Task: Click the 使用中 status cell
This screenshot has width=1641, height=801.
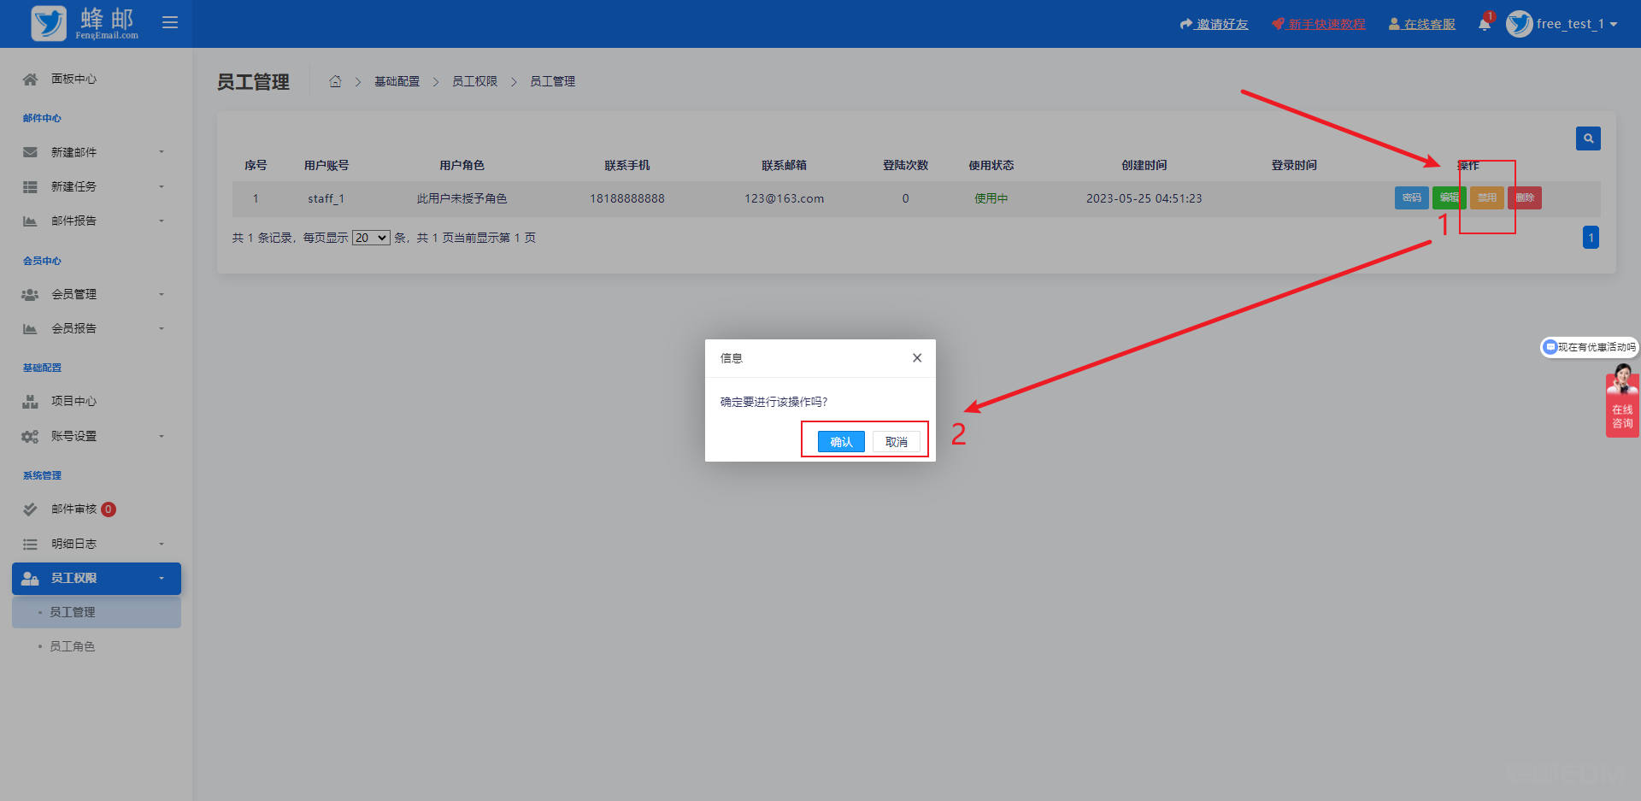Action: pyautogui.click(x=991, y=198)
